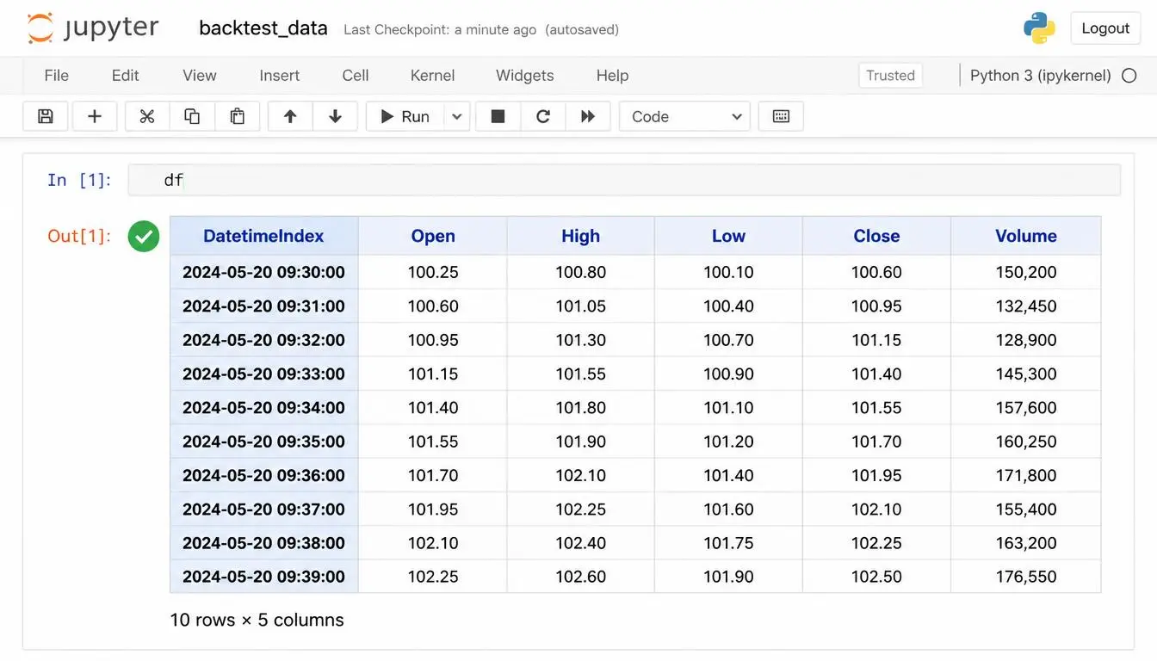
Task: Click into the code cell containing df
Action: pos(624,180)
